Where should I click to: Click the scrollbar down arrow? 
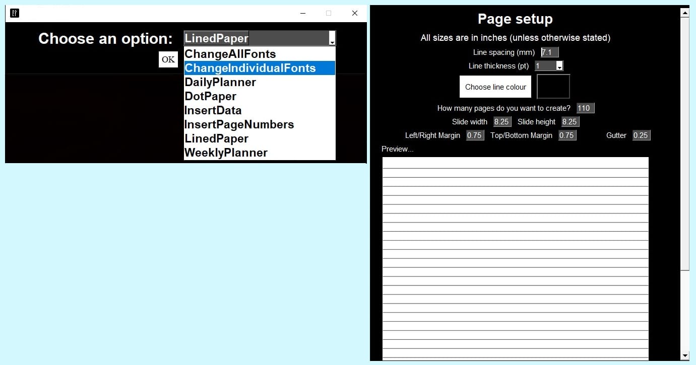coord(685,356)
